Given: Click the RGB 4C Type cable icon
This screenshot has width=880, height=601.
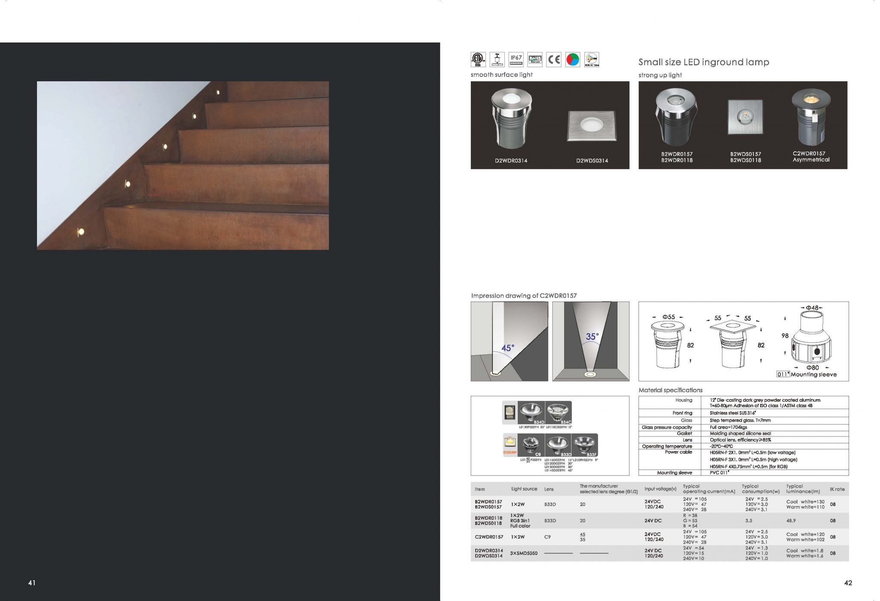Looking at the screenshot, I should tap(592, 59).
